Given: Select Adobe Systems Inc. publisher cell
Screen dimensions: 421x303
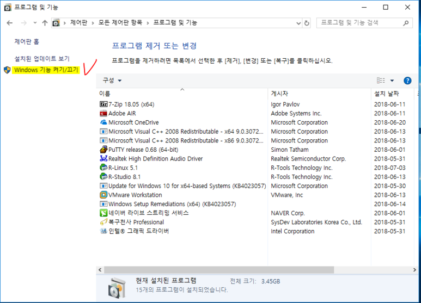Looking at the screenshot, I should pos(296,114).
